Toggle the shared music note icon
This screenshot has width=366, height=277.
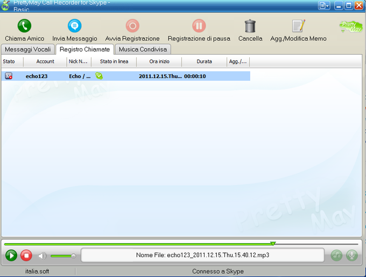click(336, 256)
